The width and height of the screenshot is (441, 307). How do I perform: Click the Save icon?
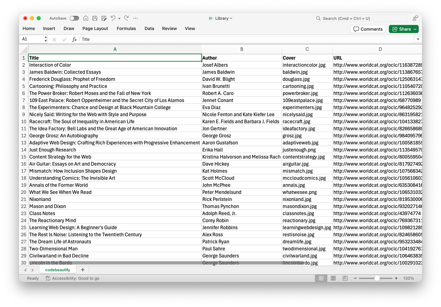click(95, 18)
